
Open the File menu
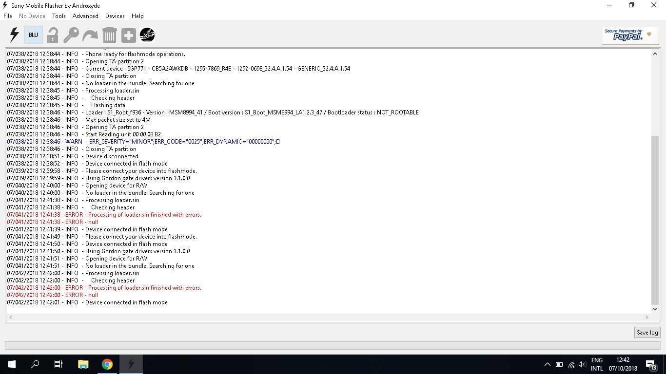coord(8,16)
